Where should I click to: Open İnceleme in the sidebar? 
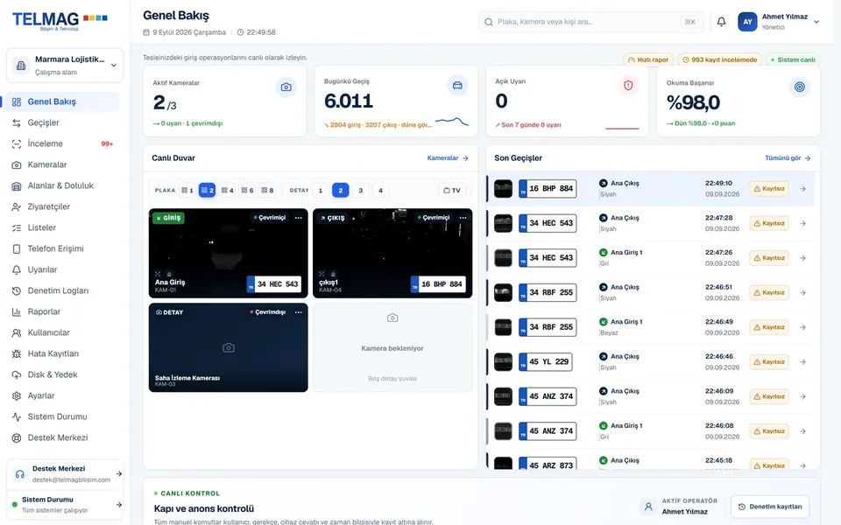pyautogui.click(x=63, y=143)
